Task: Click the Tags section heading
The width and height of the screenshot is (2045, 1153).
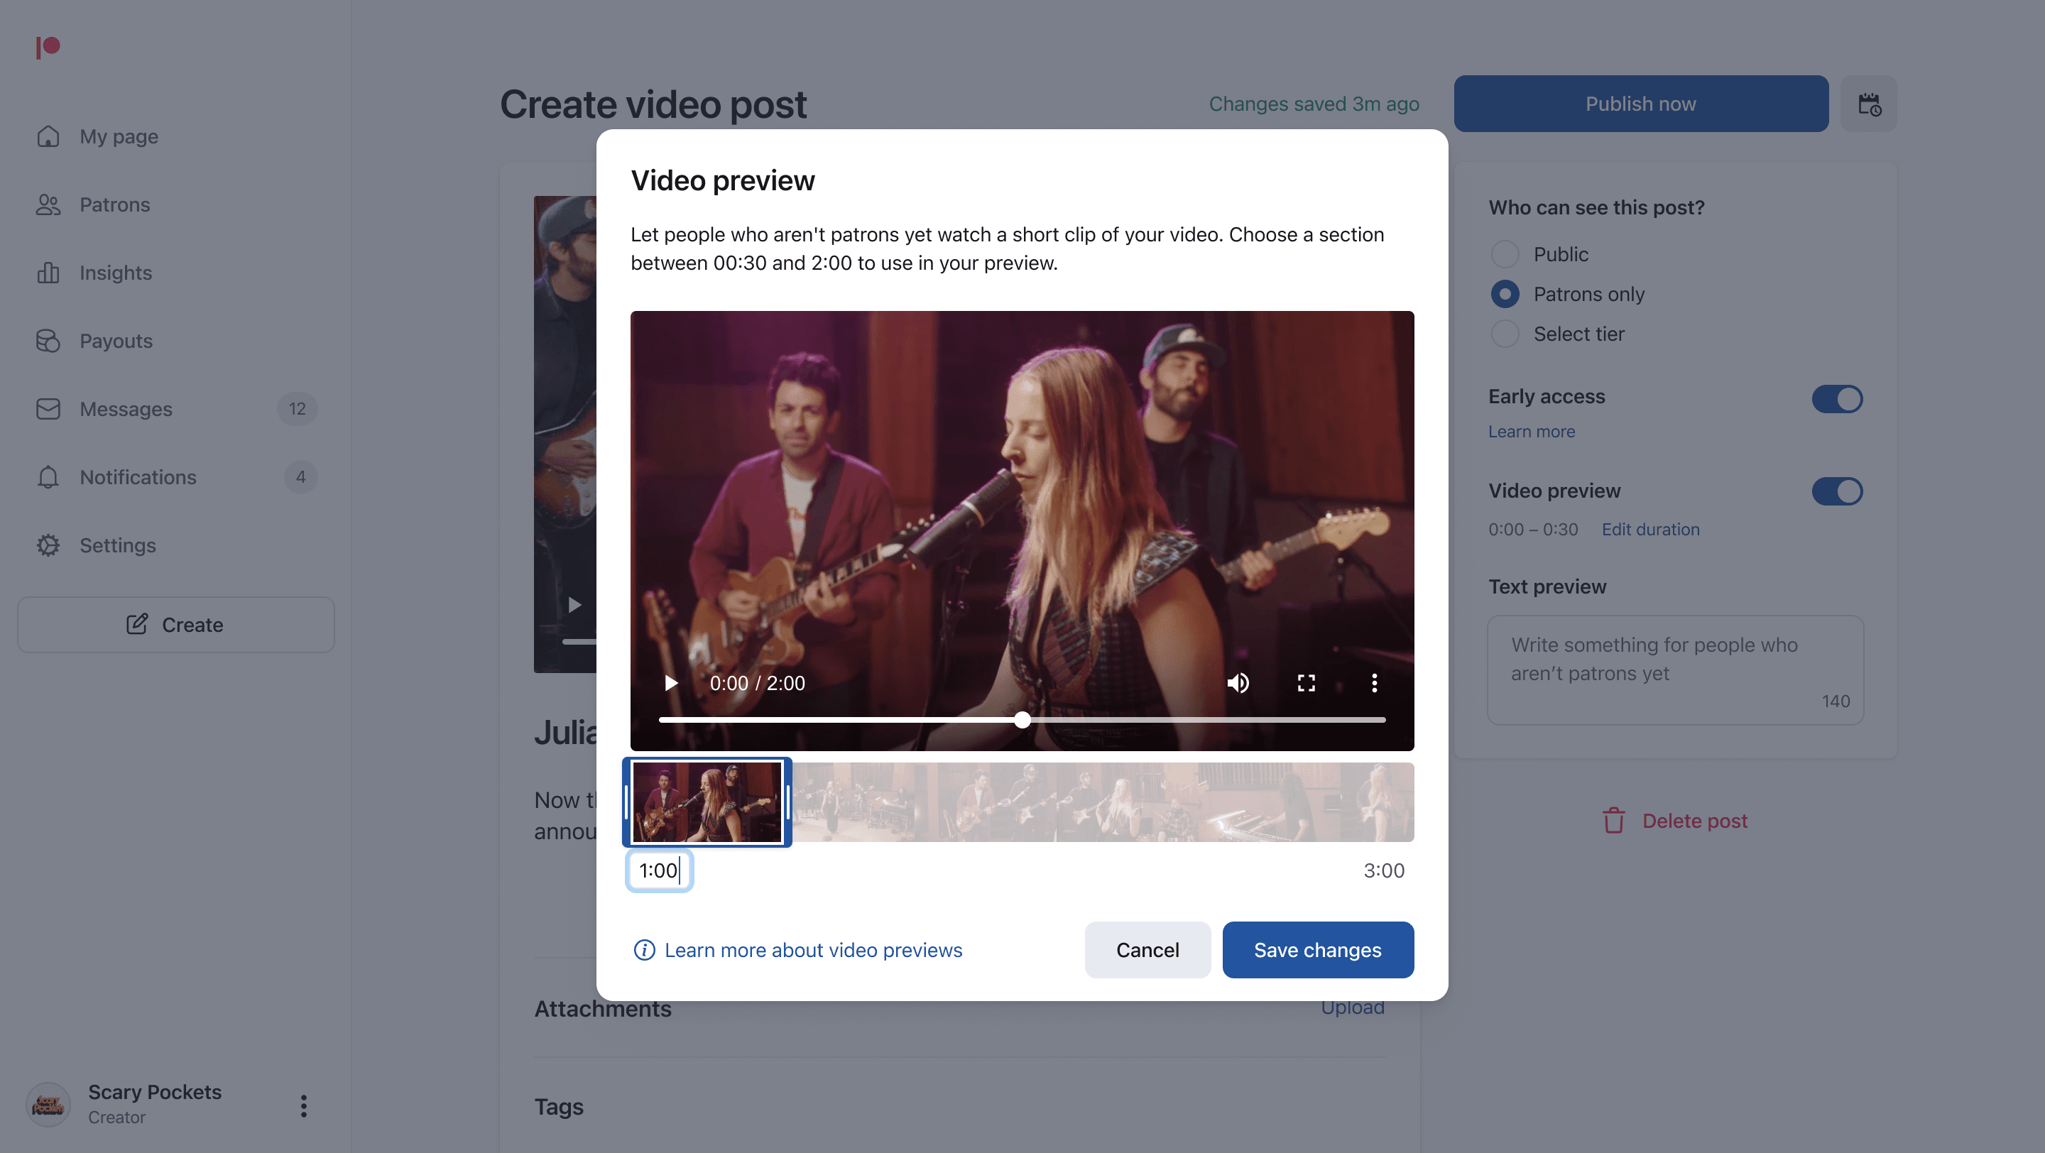Action: pos(558,1107)
